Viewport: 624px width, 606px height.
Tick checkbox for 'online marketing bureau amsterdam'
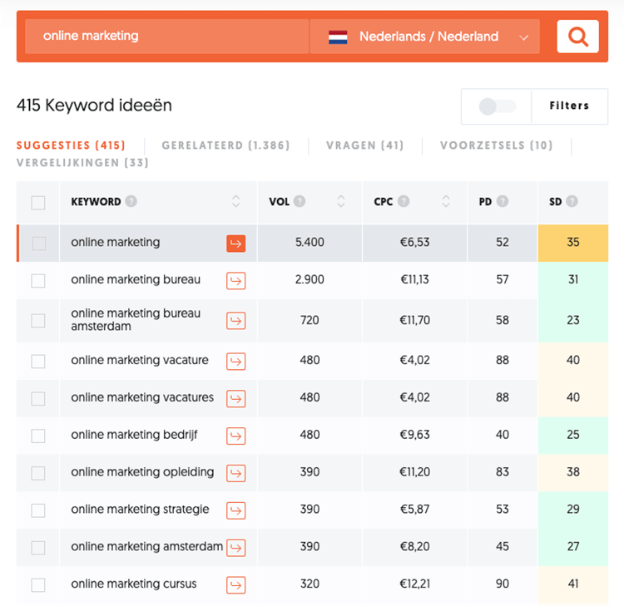[x=38, y=321]
